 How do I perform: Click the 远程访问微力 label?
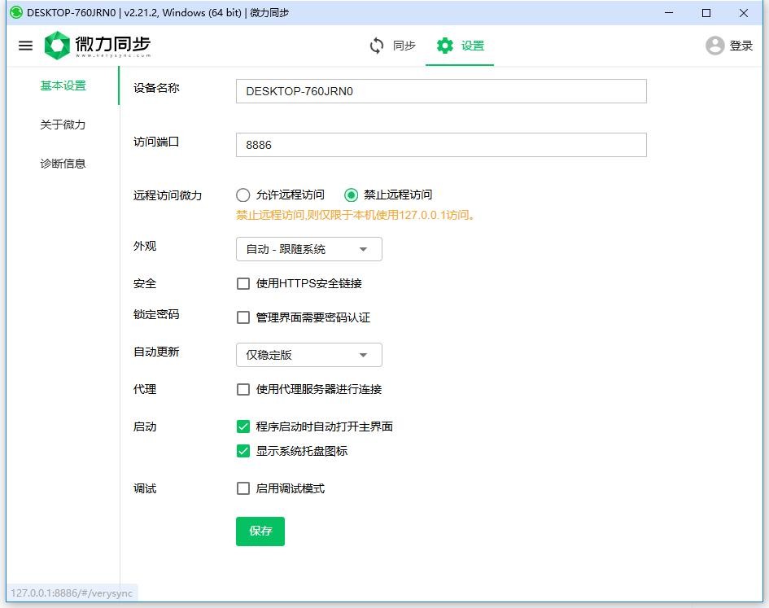[x=168, y=195]
